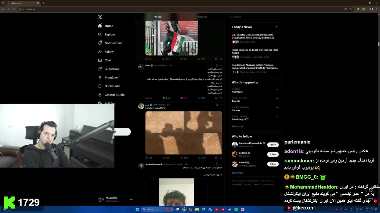Like the flag photo post
The width and height of the screenshot is (380, 213).
(x=184, y=59)
